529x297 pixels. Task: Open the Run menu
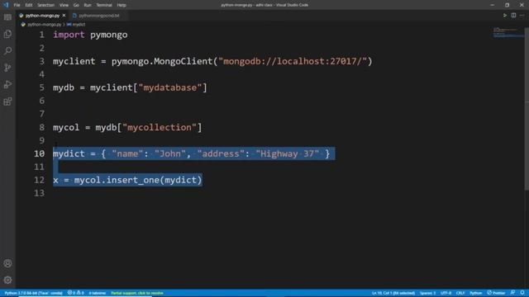pos(88,5)
